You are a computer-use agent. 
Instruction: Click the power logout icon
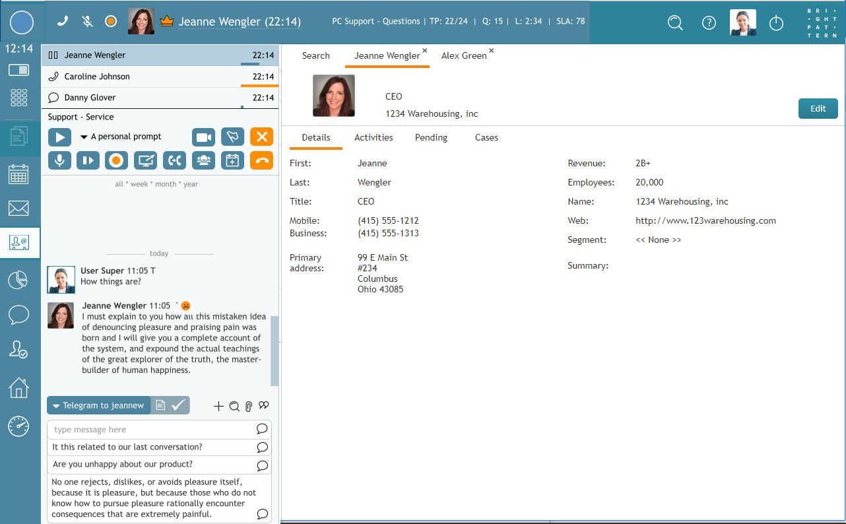point(777,22)
